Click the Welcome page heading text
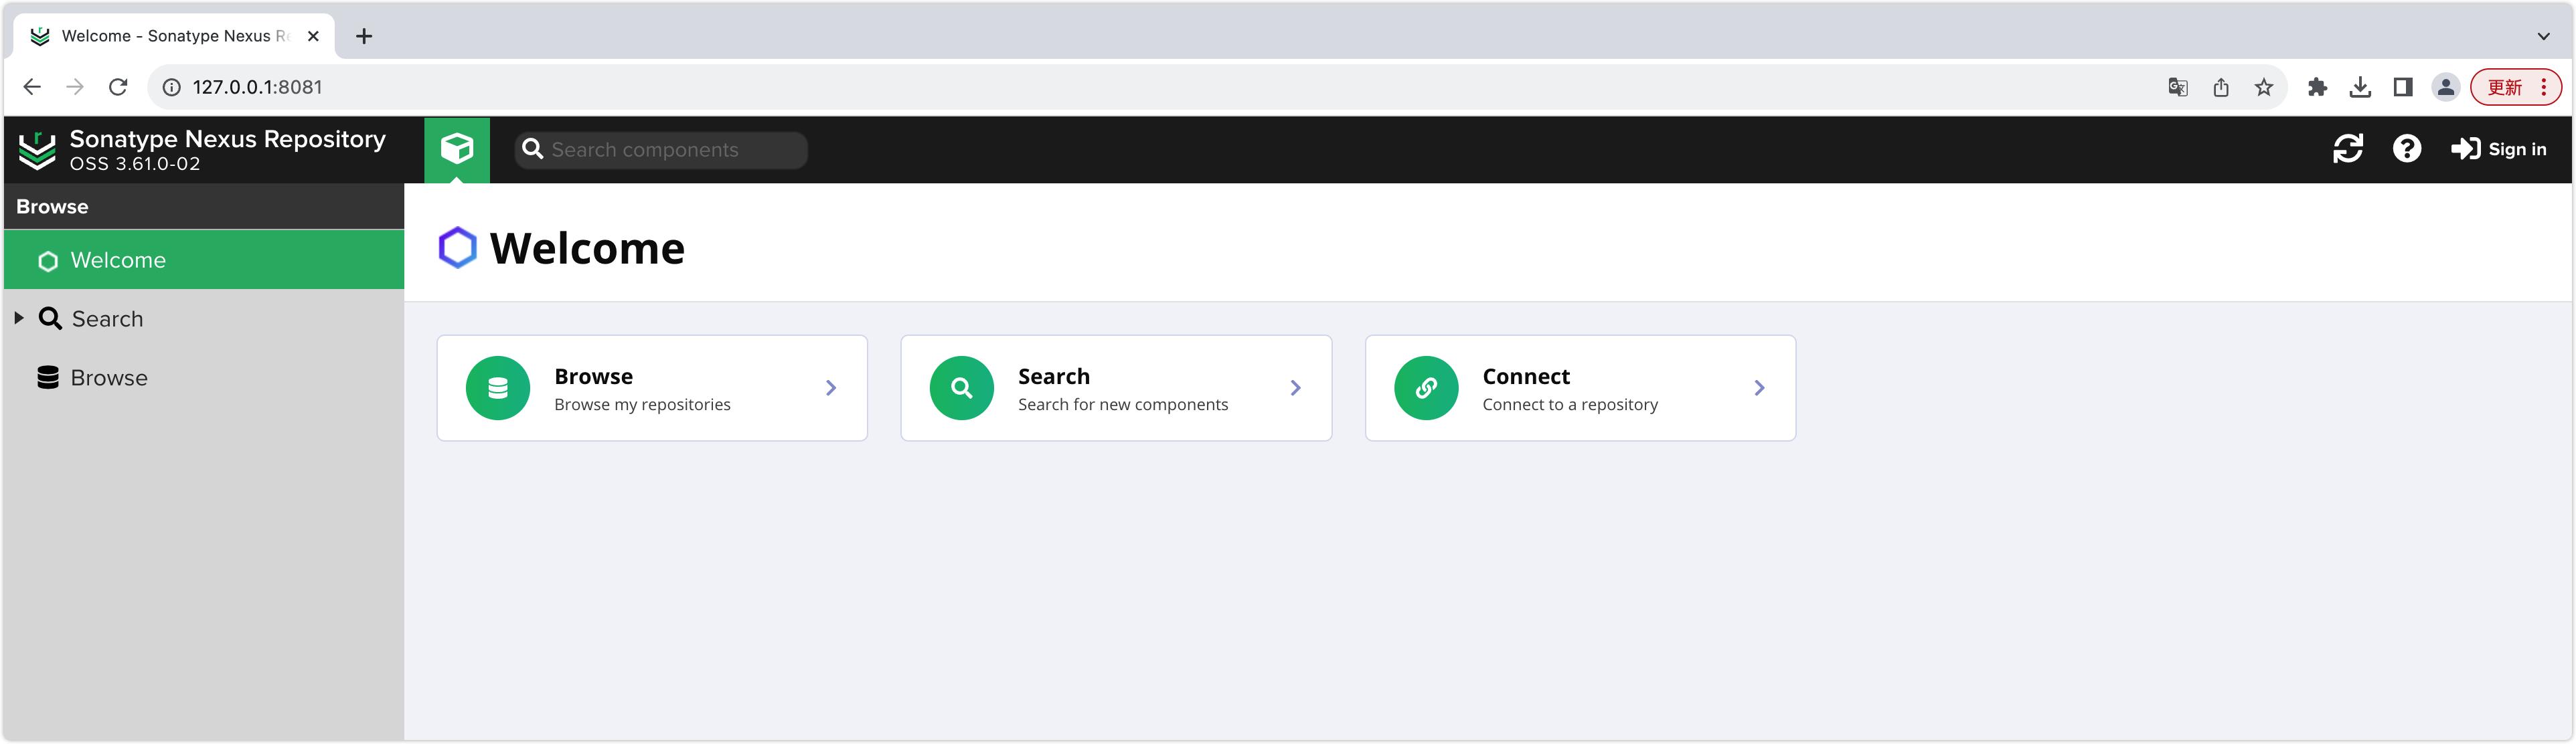The height and width of the screenshot is (744, 2576). click(587, 248)
